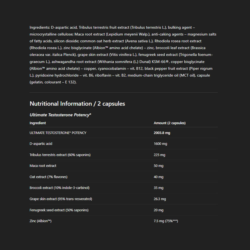Screen dimensions: 250x250
Task: Click the Ingredient column header
Action: (38, 123)
